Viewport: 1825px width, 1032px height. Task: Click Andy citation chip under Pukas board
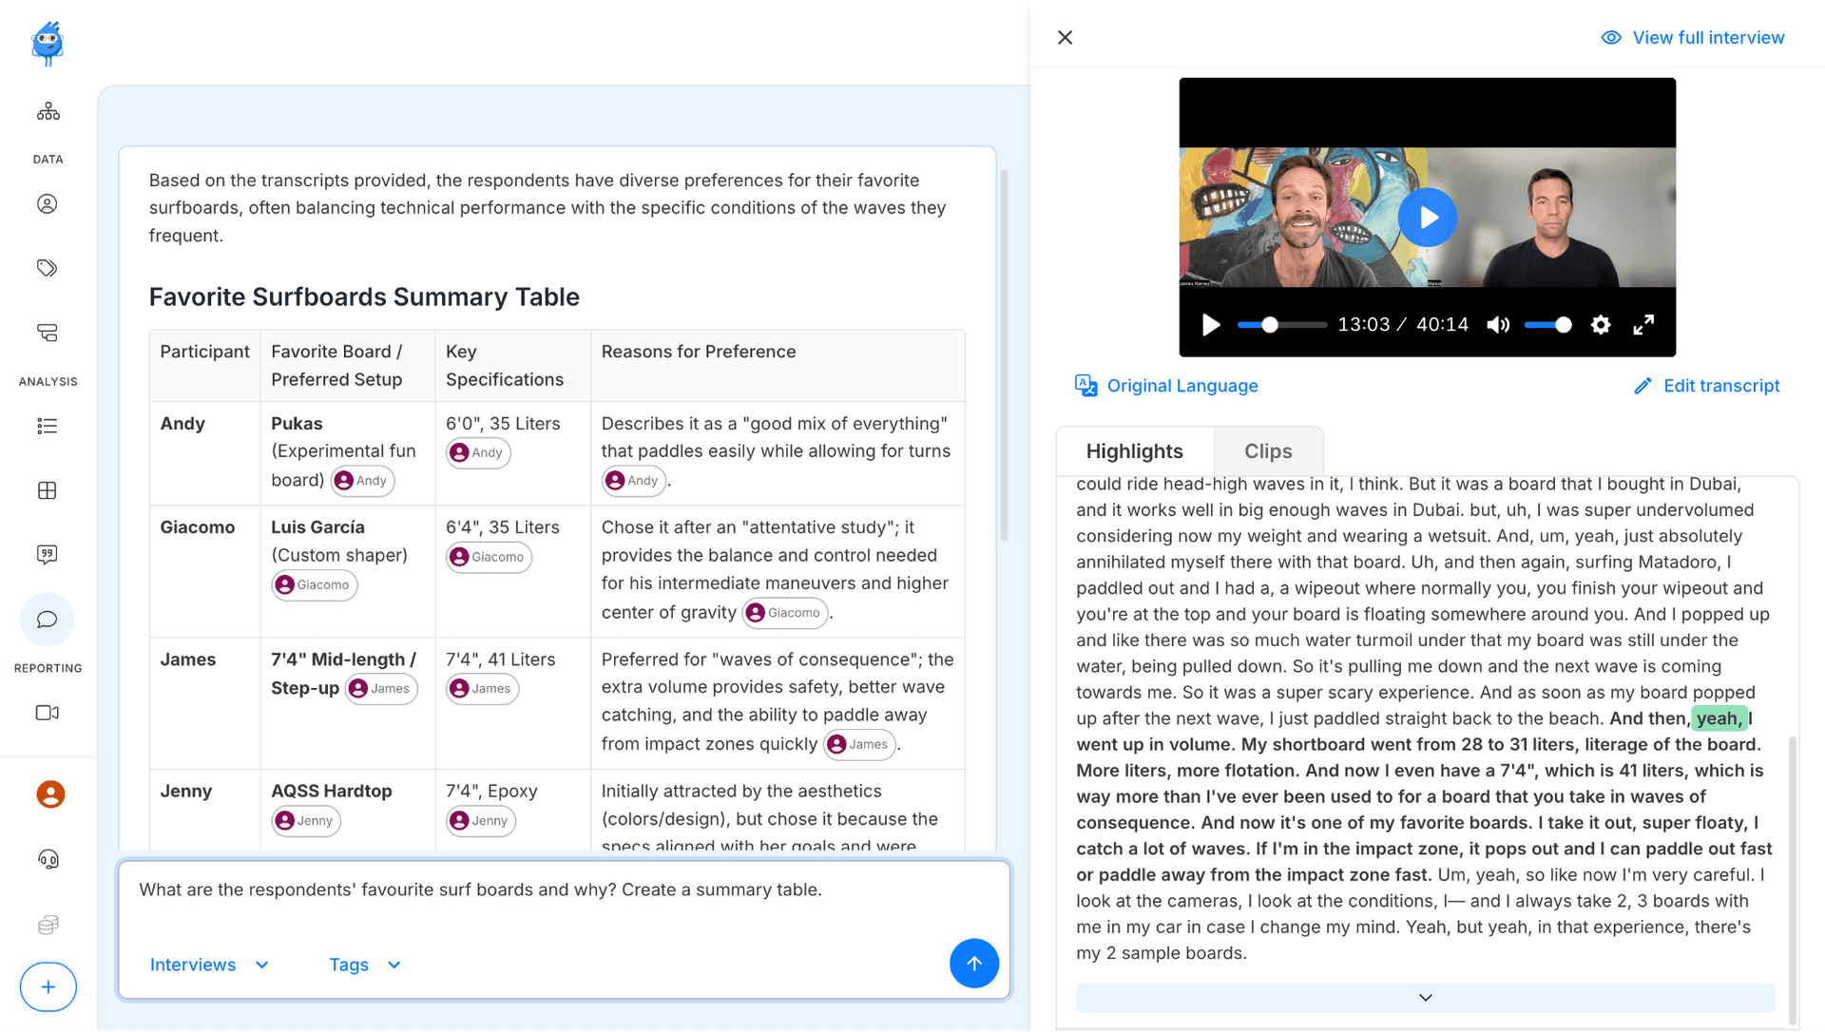pyautogui.click(x=362, y=481)
